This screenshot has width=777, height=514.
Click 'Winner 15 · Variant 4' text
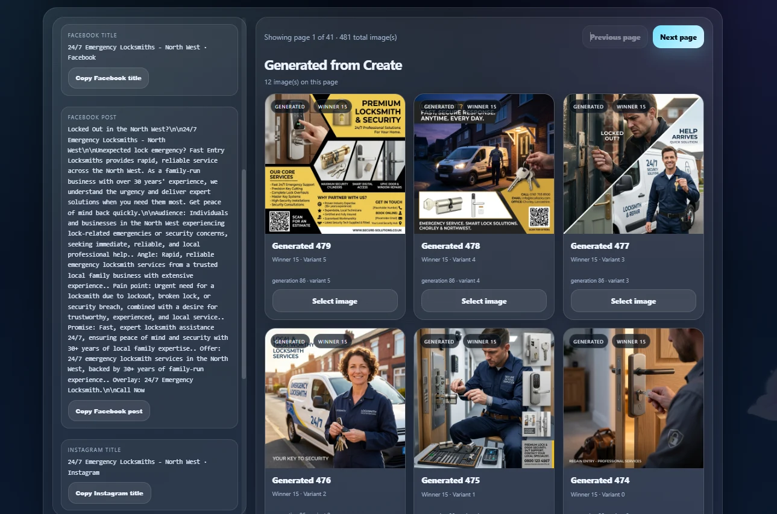tap(448, 260)
